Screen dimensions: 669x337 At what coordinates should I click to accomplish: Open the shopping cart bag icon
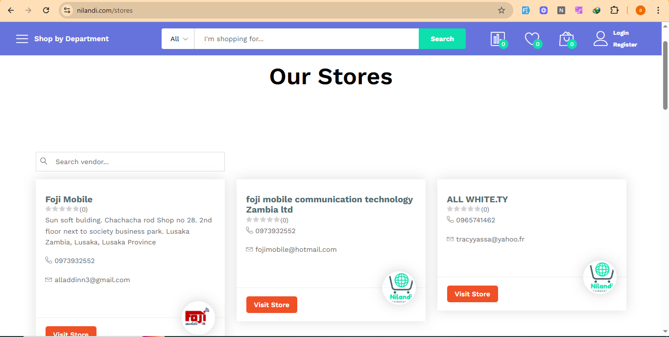[566, 39]
